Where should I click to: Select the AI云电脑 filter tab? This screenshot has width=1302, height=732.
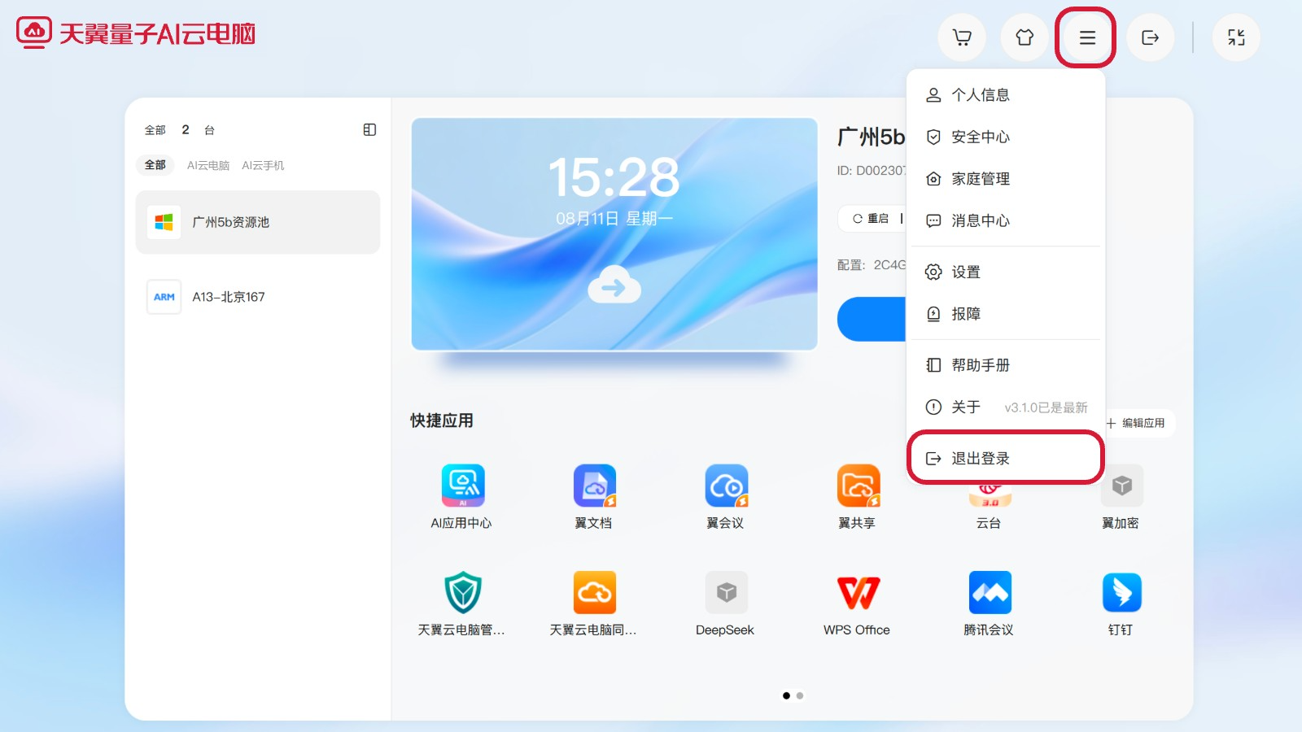tap(208, 165)
